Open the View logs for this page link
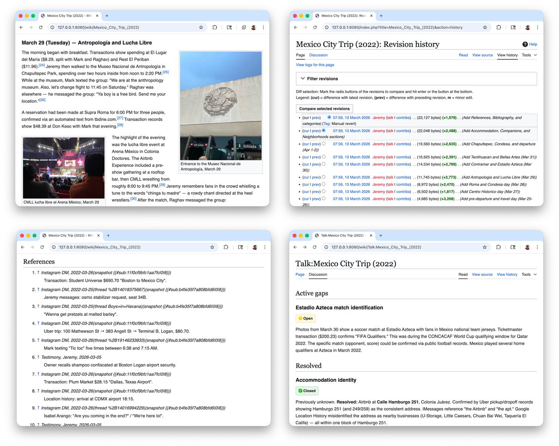 [x=315, y=65]
